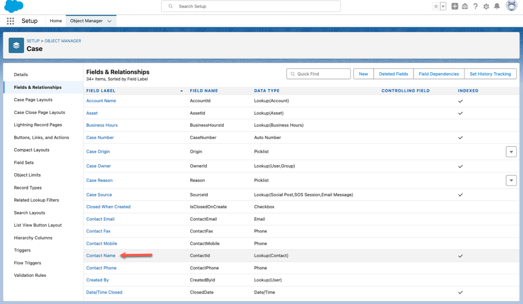This screenshot has width=523, height=304.
Task: Open the Case Origin row action dropdown
Action: (x=511, y=152)
